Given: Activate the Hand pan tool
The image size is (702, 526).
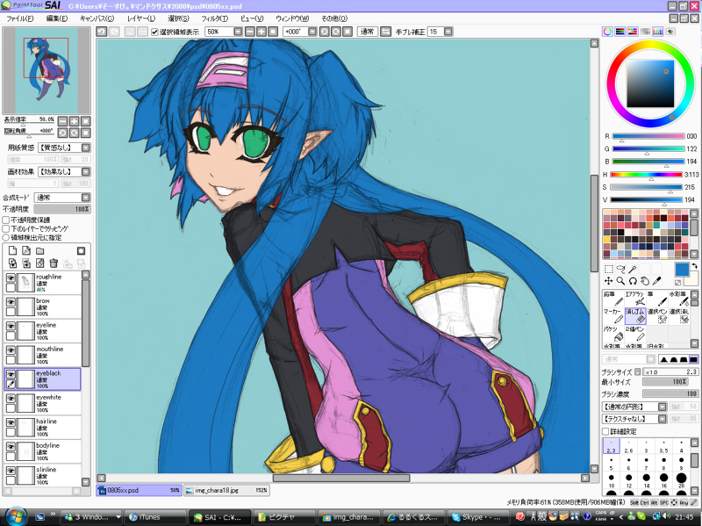Looking at the screenshot, I should [x=645, y=281].
